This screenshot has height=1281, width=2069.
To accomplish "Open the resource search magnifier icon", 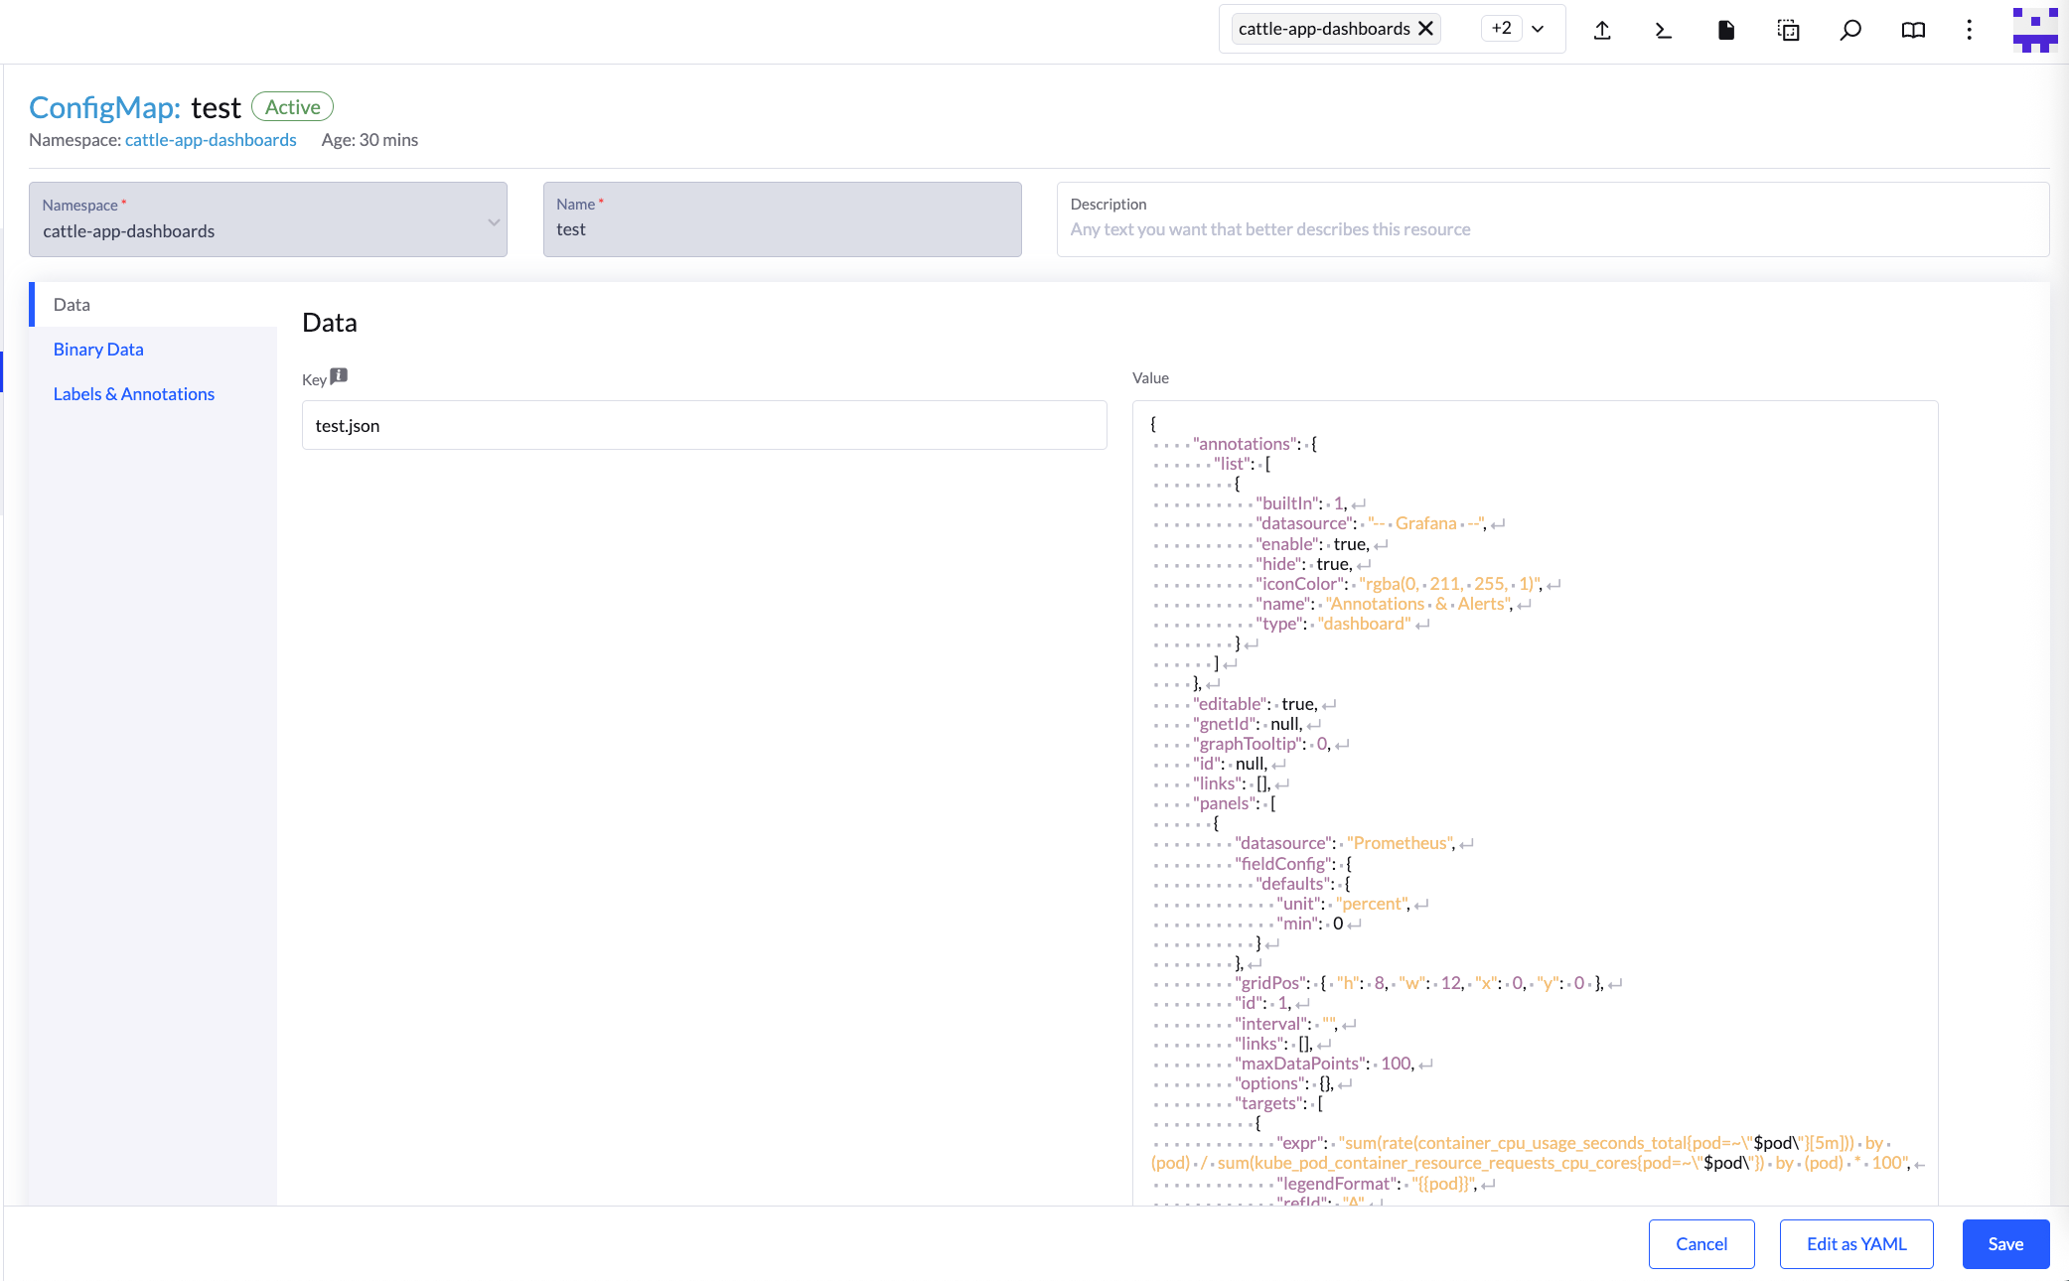I will pyautogui.click(x=1850, y=30).
